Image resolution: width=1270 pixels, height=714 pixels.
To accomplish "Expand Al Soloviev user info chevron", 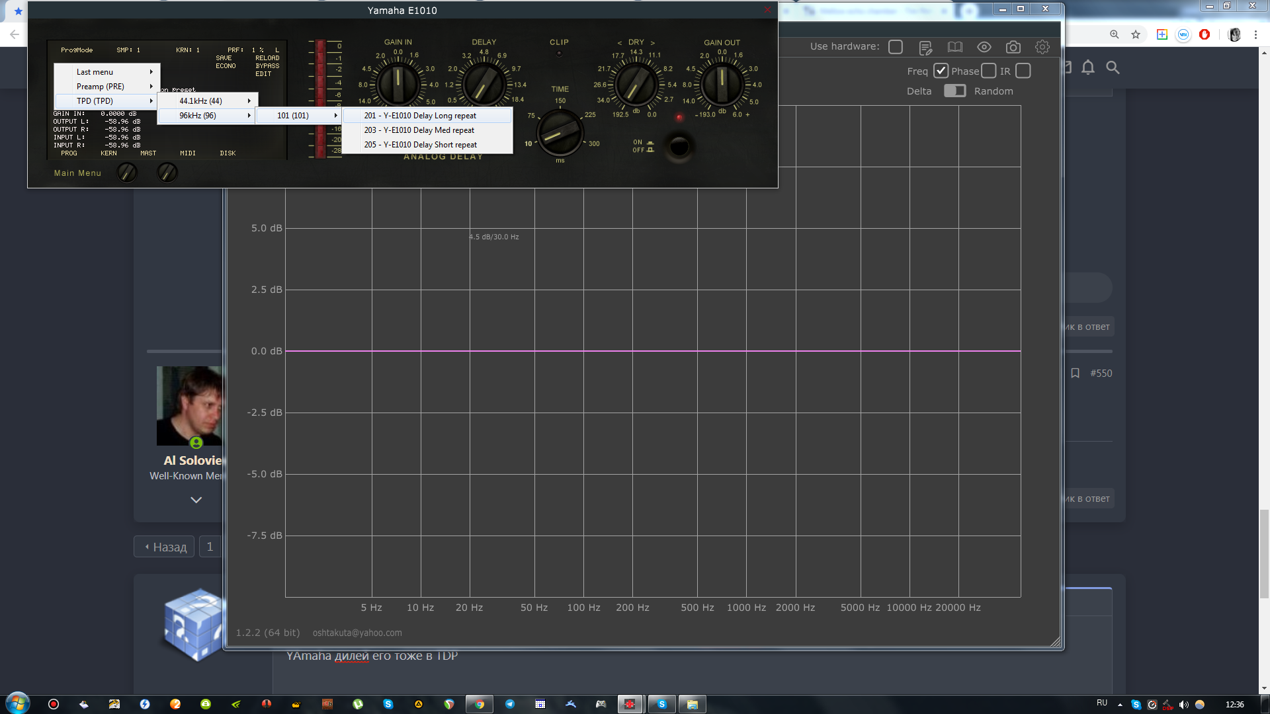I will (196, 500).
